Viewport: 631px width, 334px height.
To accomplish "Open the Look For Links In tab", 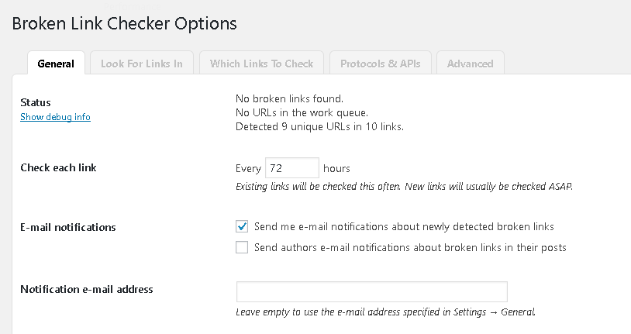I will [141, 64].
